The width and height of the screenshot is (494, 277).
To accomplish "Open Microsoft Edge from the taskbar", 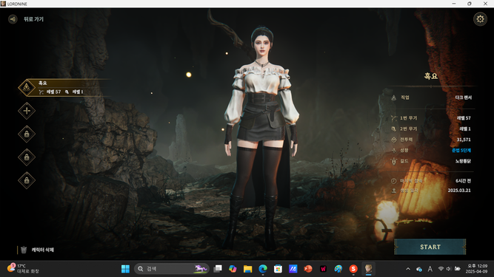I will [x=263, y=269].
